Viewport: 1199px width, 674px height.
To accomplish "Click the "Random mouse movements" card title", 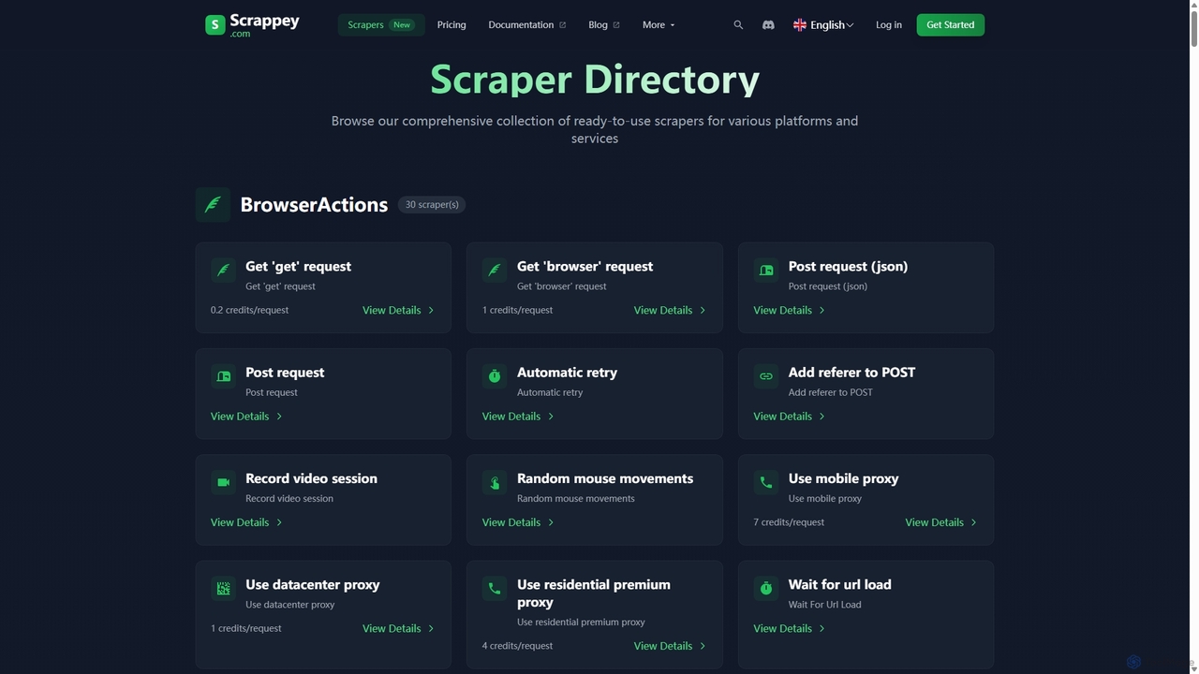I will (605, 478).
